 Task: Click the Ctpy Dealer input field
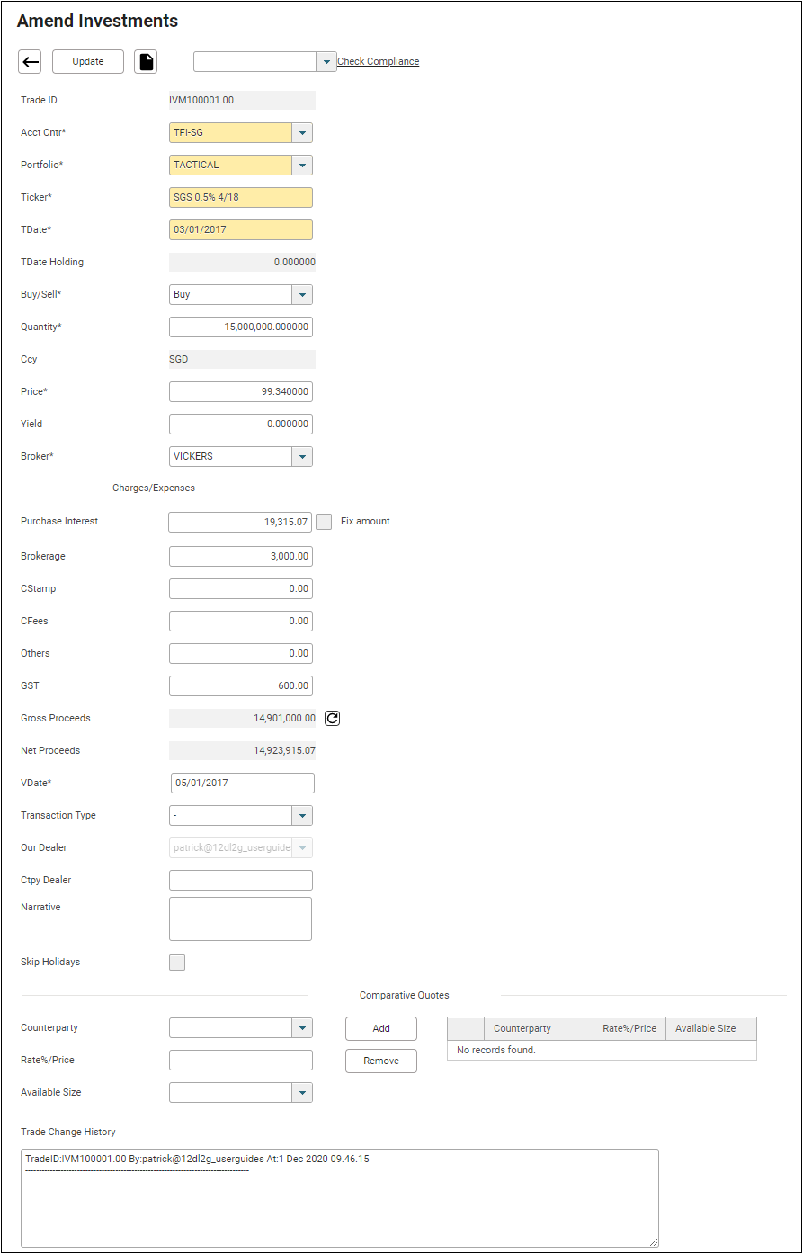241,881
